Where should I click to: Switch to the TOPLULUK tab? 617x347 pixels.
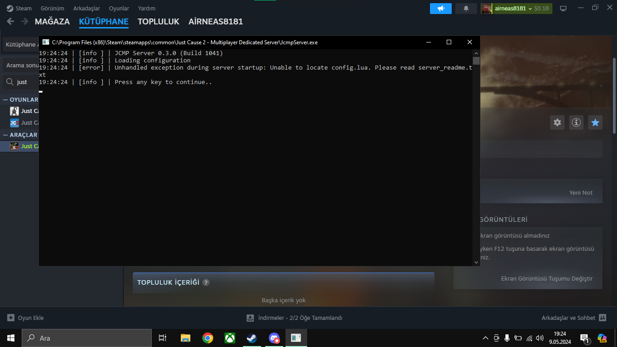point(159,21)
